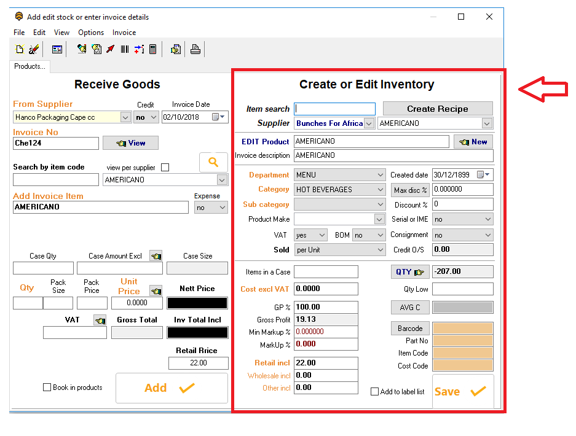Click the printer icon in toolbar
The height and width of the screenshot is (436, 576).
coord(195,49)
